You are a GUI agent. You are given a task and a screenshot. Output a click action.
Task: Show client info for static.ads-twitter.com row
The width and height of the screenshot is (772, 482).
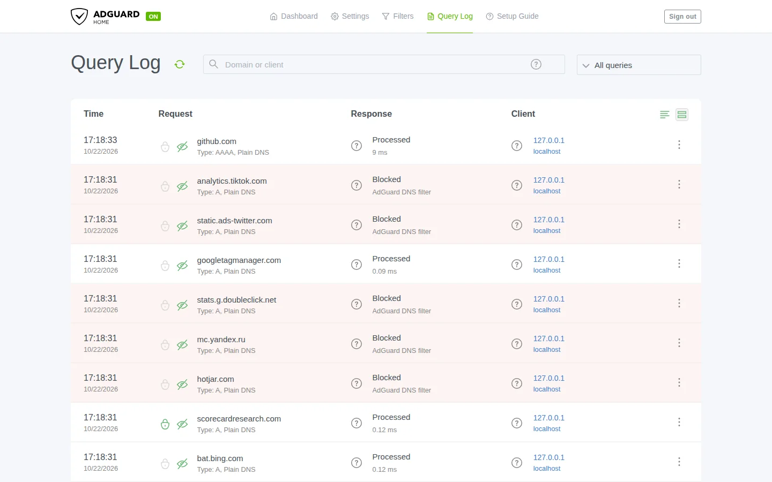517,225
